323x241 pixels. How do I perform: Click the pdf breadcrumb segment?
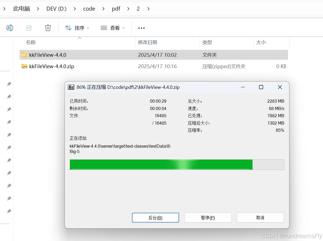coord(116,9)
